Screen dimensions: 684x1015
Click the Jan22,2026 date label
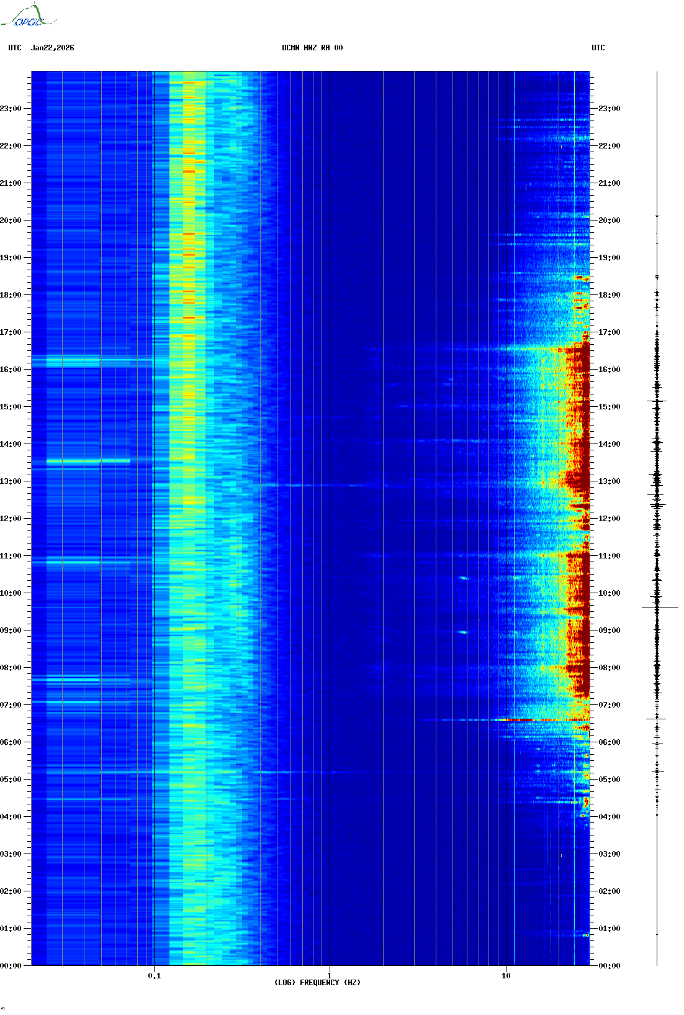tap(52, 48)
